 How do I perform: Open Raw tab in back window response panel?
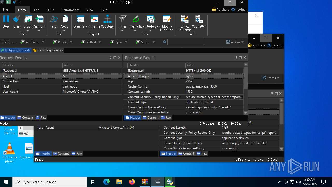pos(202,153)
